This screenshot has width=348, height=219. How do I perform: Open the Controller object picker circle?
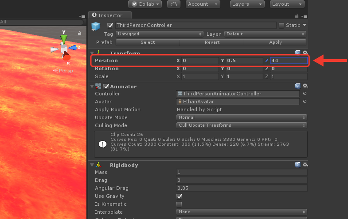pos(305,94)
